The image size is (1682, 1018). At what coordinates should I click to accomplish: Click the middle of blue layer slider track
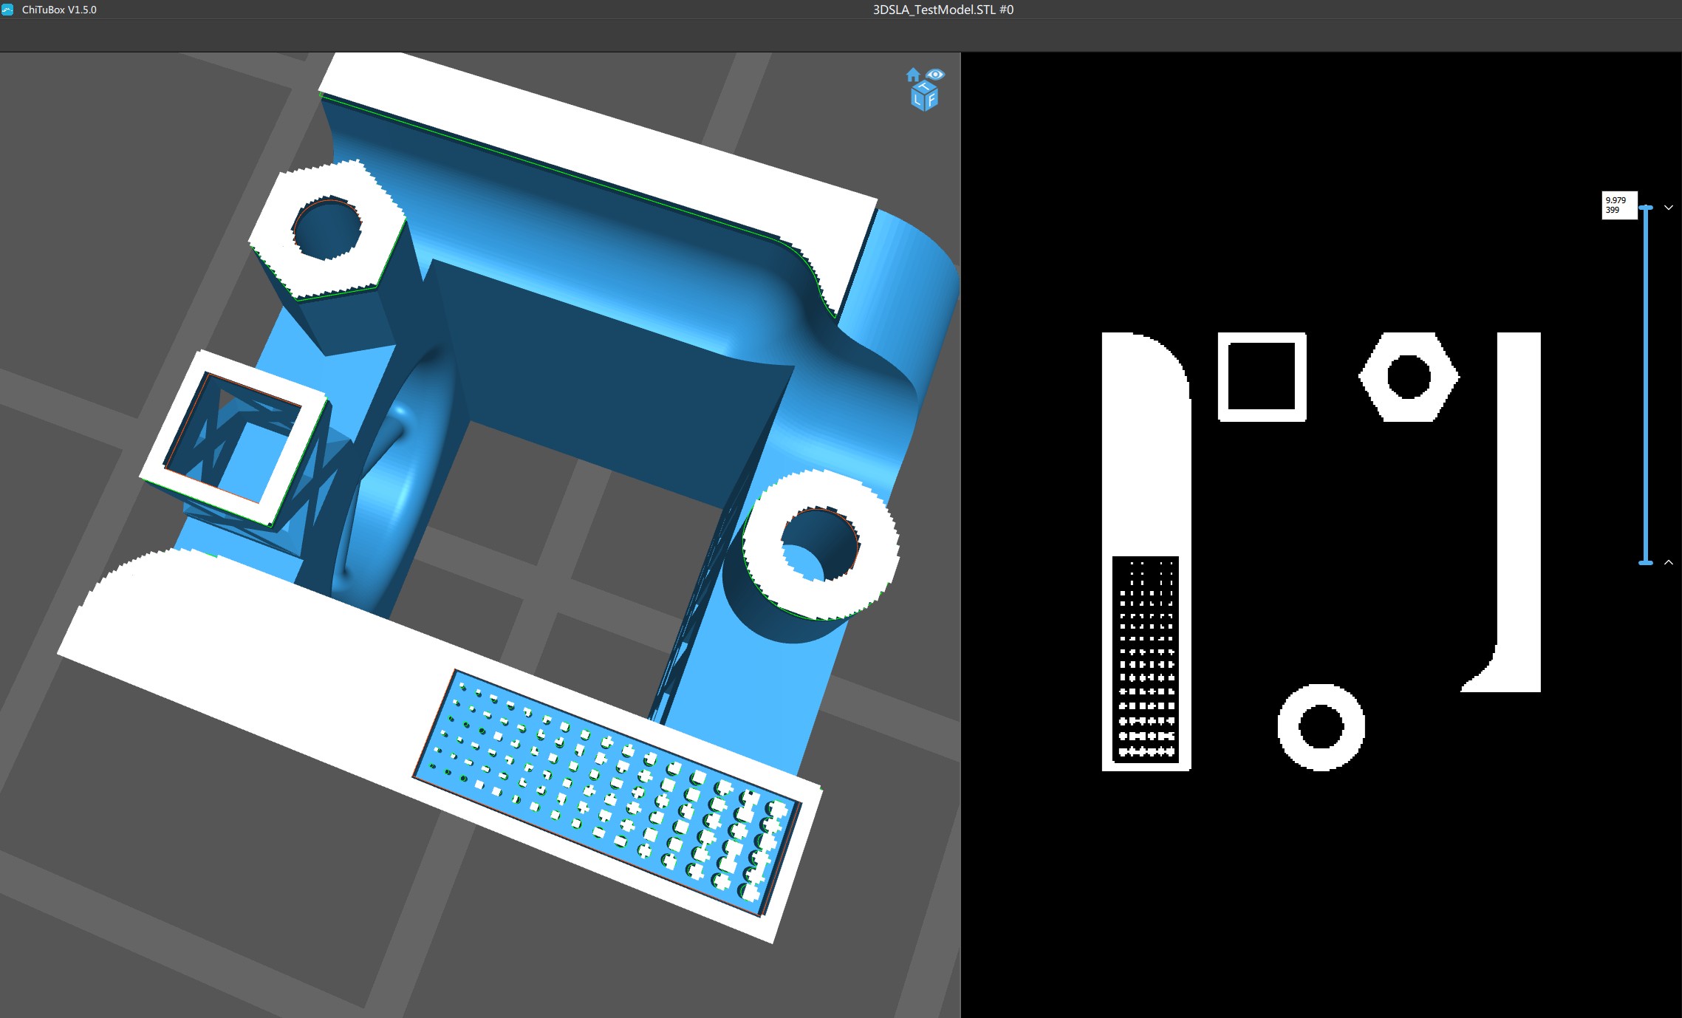tap(1646, 384)
